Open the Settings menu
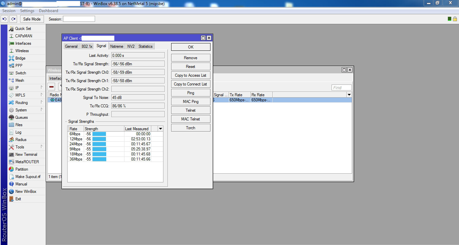The image size is (459, 245). 27,11
